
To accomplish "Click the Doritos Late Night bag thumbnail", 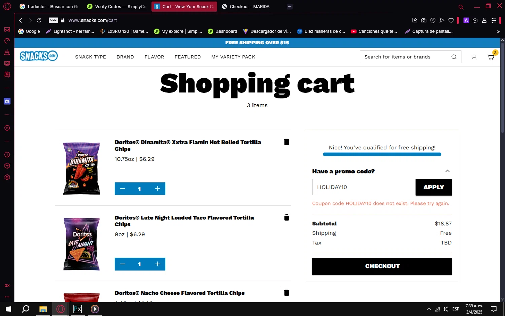I will point(81,244).
